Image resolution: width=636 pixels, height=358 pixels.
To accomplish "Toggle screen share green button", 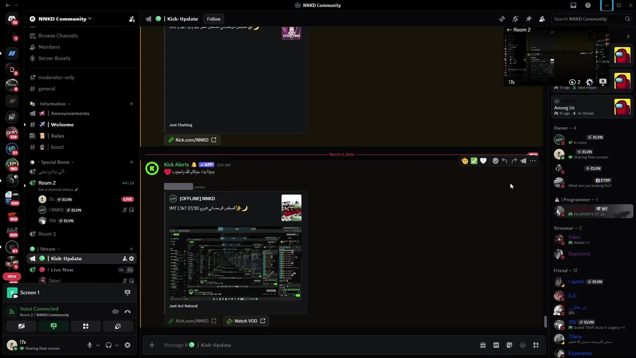I will (x=54, y=326).
